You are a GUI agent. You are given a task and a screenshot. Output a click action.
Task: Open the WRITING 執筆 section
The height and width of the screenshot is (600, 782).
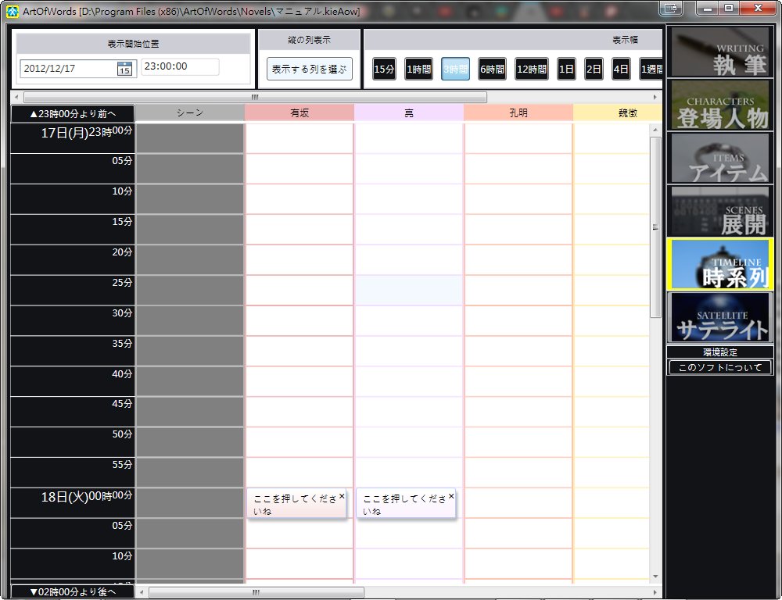point(720,52)
